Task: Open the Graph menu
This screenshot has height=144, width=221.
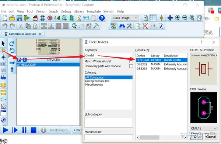Action: point(53,11)
